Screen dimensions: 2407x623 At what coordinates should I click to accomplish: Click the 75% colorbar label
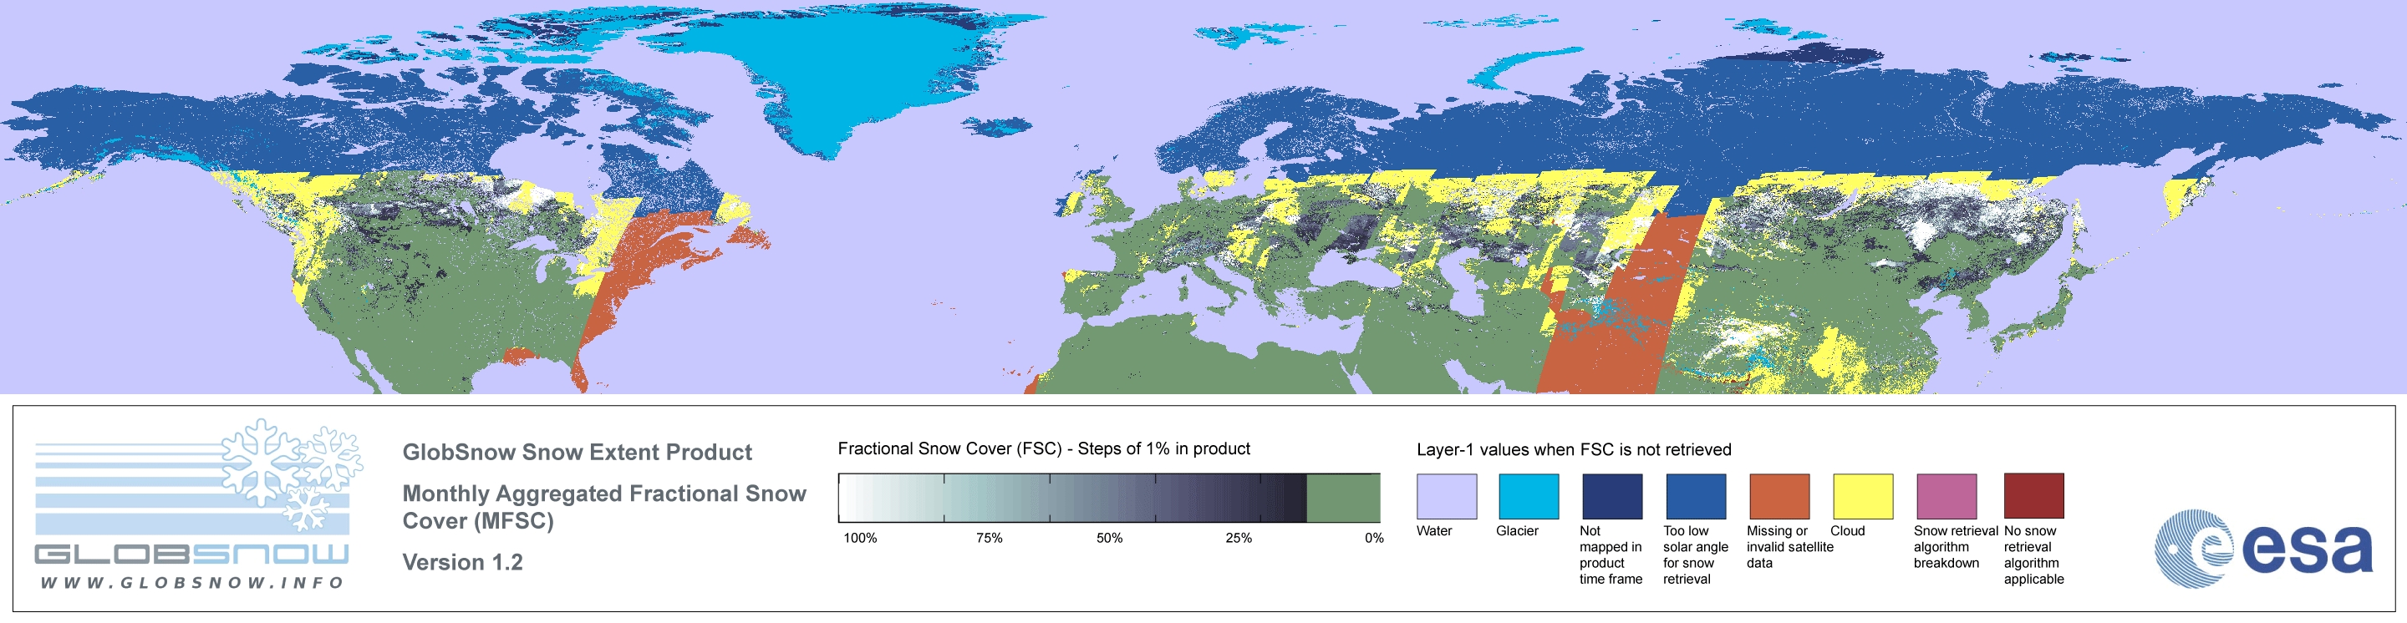[x=989, y=538]
